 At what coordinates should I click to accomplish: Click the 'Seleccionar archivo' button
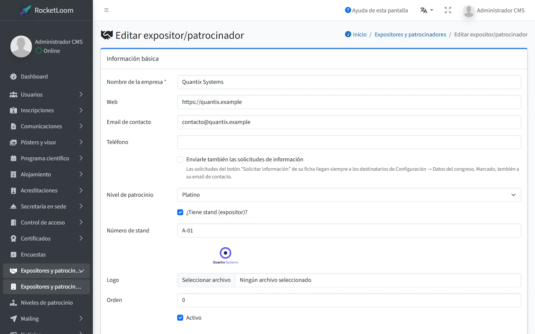(206, 280)
